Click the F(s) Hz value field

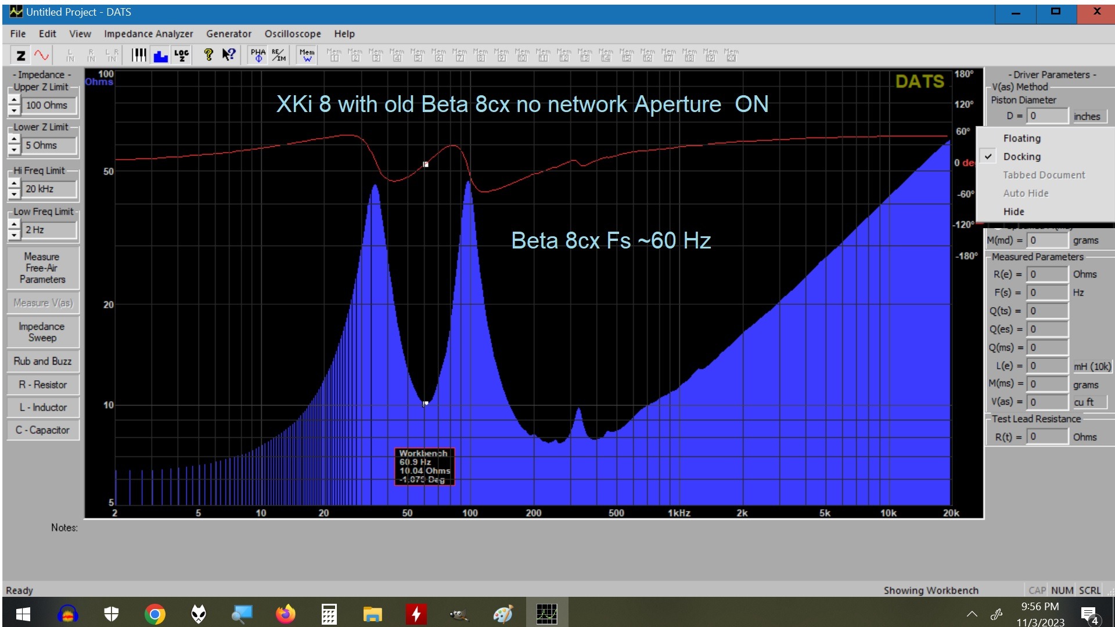pos(1048,293)
